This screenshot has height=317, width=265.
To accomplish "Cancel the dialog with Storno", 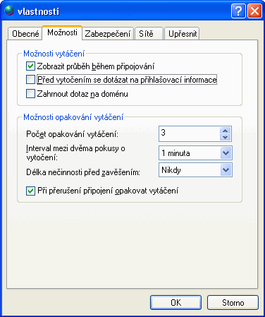I will [x=233, y=303].
